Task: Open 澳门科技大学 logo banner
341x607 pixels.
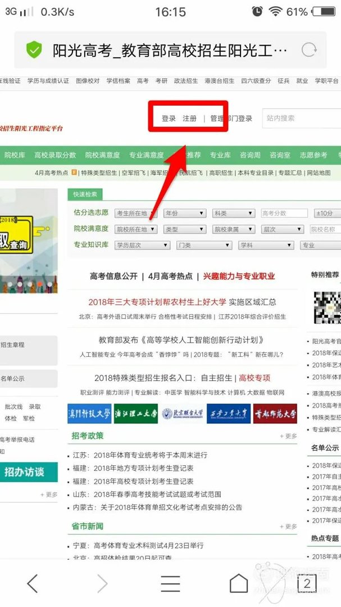Action: point(89,414)
